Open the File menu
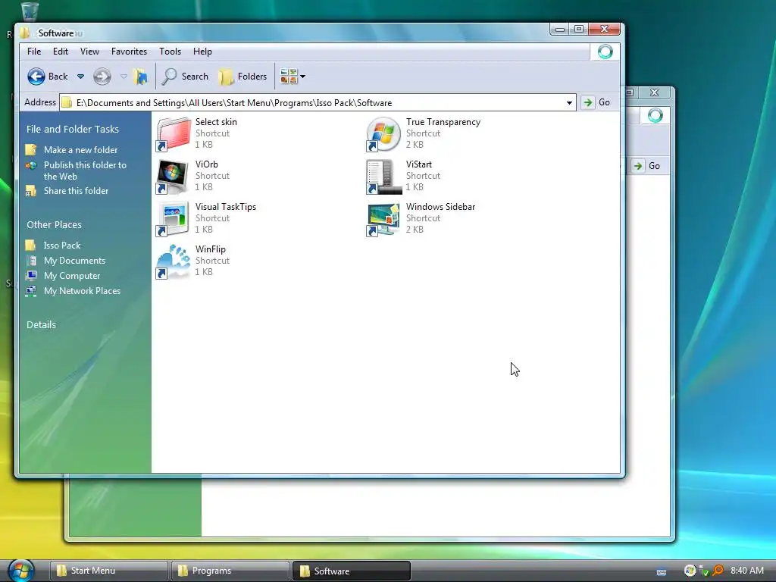Image resolution: width=776 pixels, height=582 pixels. 34,52
